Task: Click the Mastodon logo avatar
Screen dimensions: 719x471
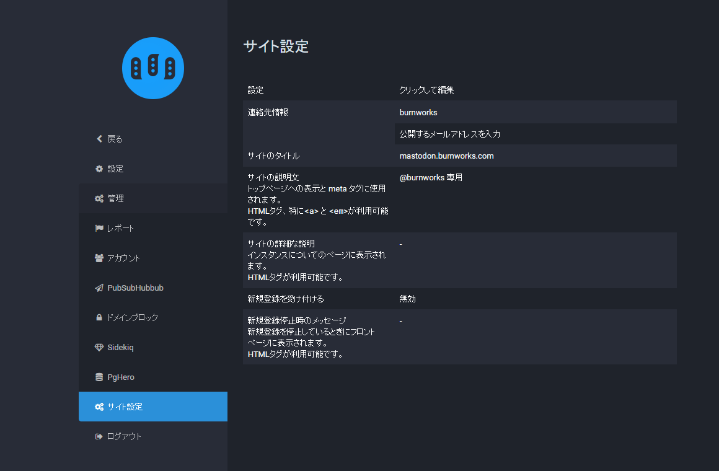Action: tap(152, 68)
